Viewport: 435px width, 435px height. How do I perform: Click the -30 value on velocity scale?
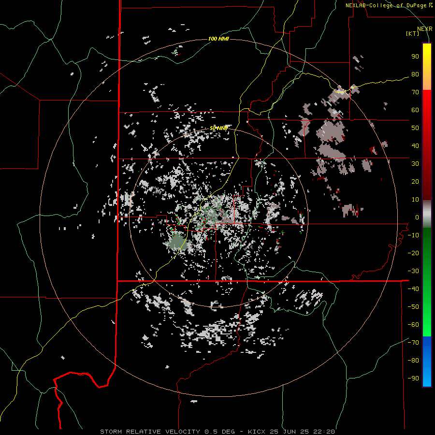click(x=413, y=271)
